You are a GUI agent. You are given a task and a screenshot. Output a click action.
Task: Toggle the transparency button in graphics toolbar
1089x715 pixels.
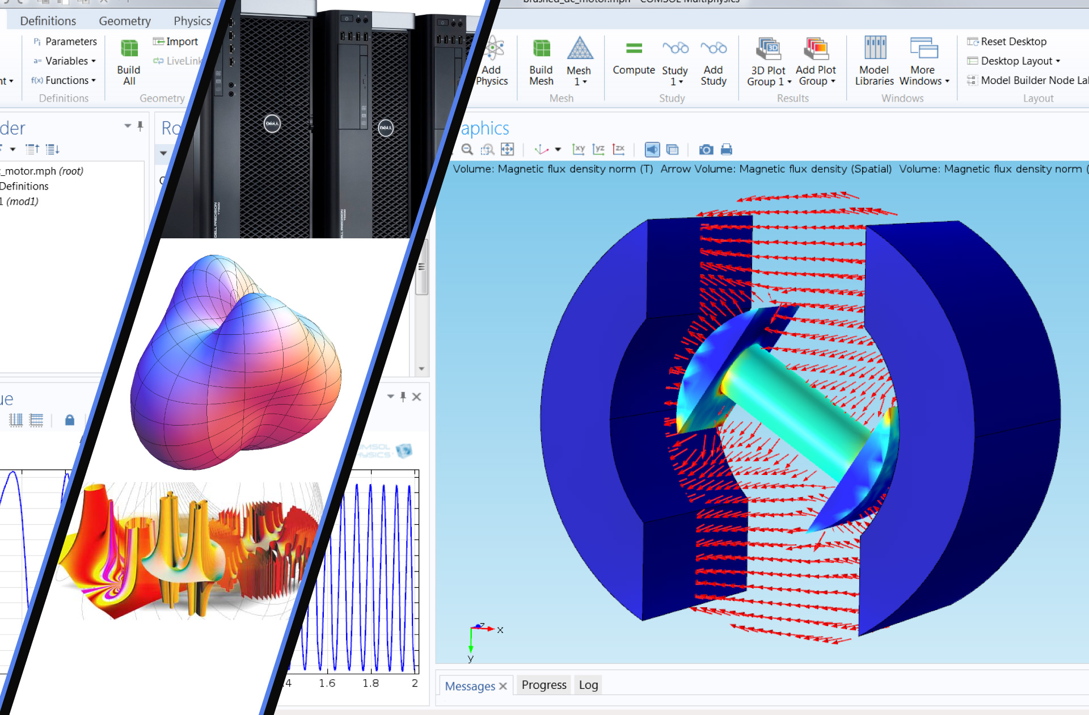[672, 149]
